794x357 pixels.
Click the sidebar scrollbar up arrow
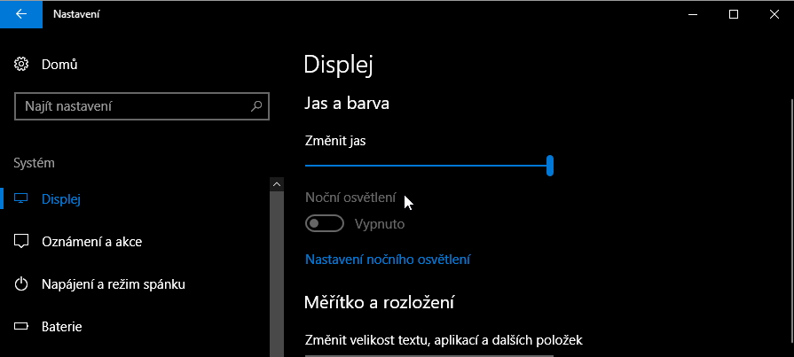coord(276,183)
